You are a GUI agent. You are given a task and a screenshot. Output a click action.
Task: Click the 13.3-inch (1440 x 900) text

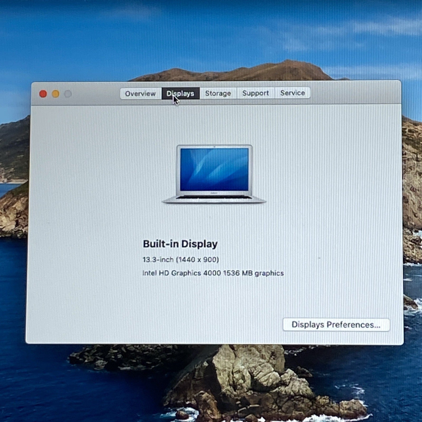point(181,260)
